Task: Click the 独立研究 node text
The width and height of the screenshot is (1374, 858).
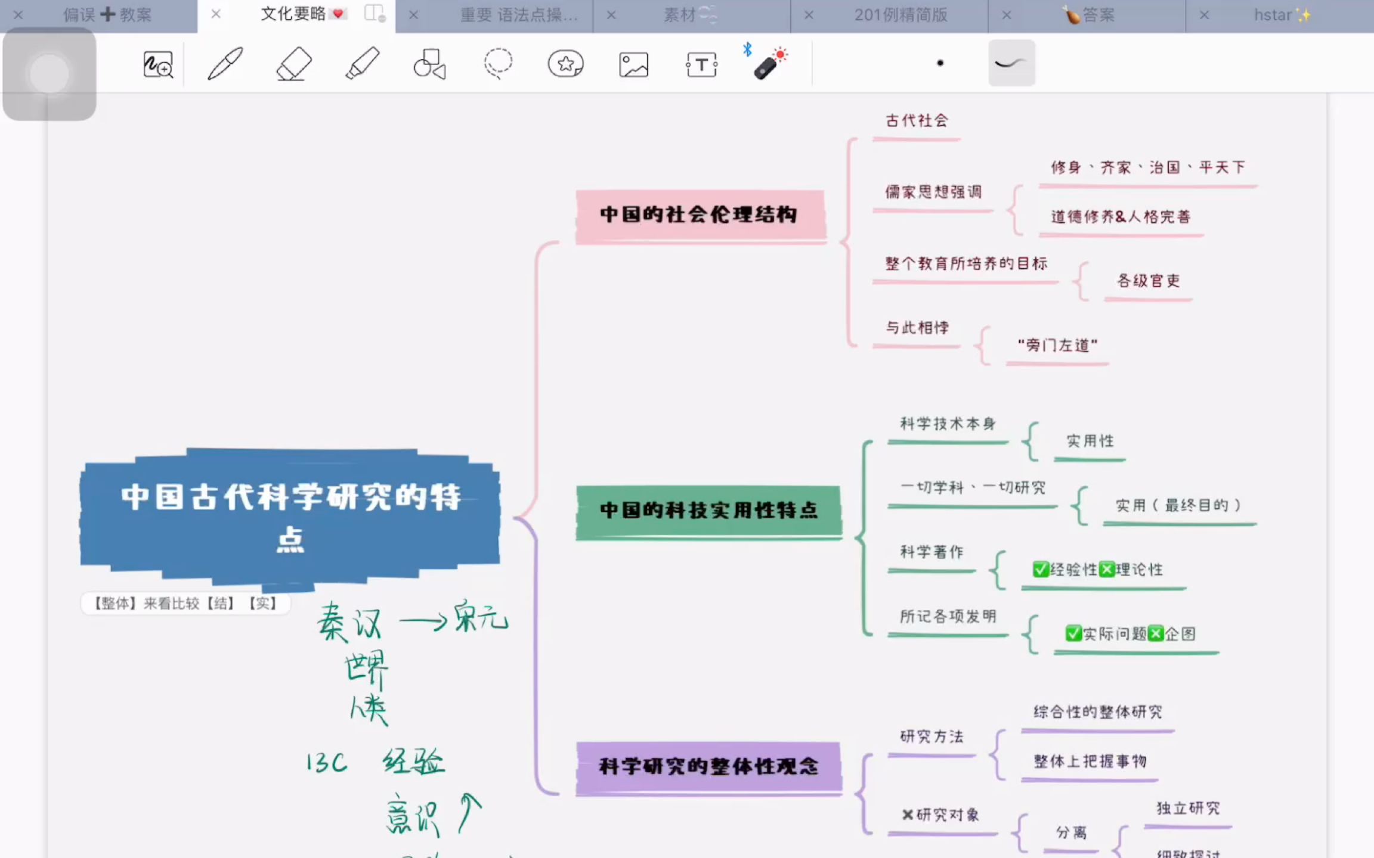Action: (1188, 809)
